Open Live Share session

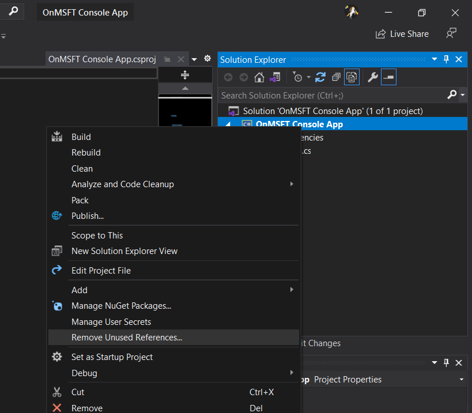coord(402,34)
